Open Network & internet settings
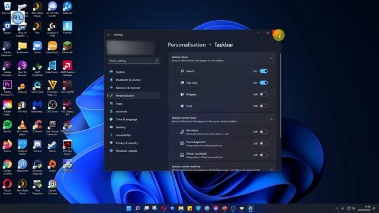 (134, 88)
